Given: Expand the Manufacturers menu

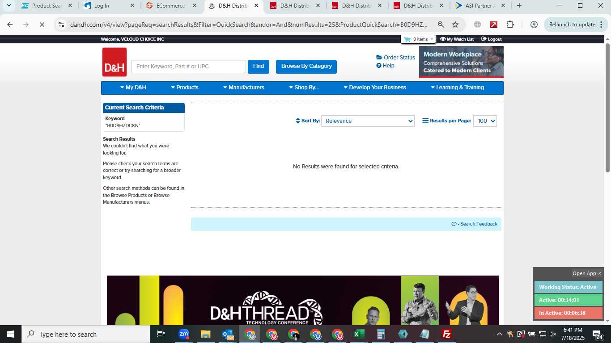Looking at the screenshot, I should (x=244, y=88).
